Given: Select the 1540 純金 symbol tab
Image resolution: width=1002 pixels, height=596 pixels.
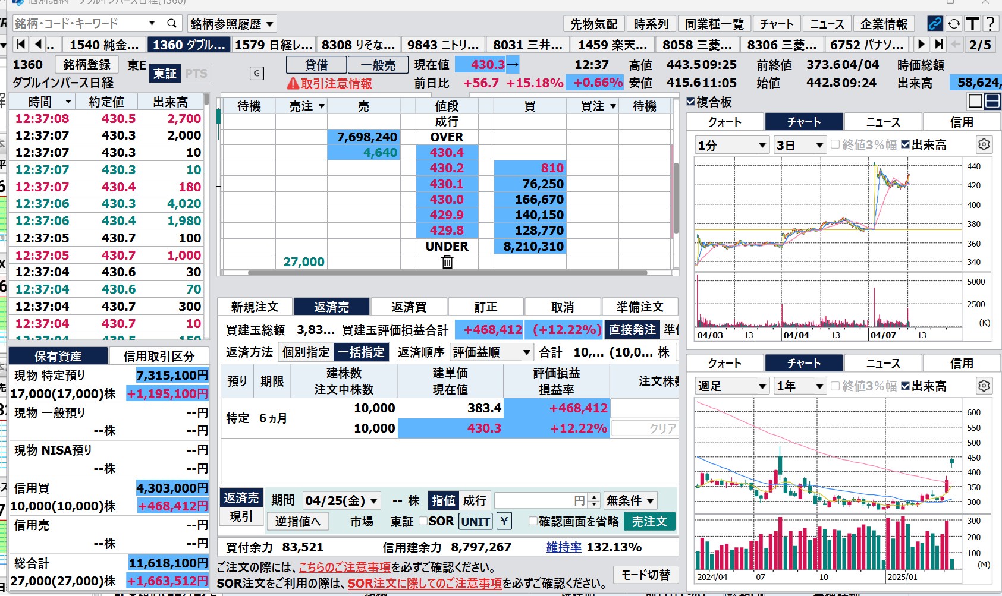Looking at the screenshot, I should point(103,45).
